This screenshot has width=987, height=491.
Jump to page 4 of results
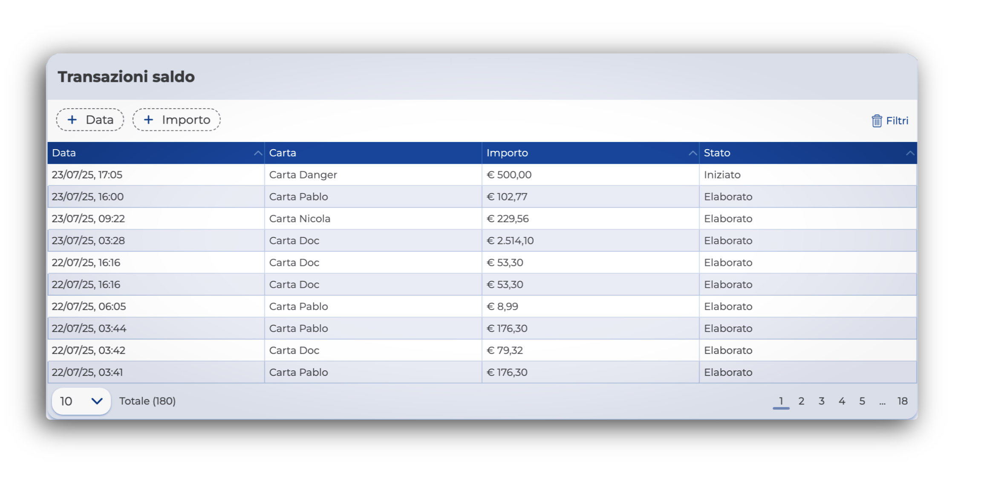842,401
